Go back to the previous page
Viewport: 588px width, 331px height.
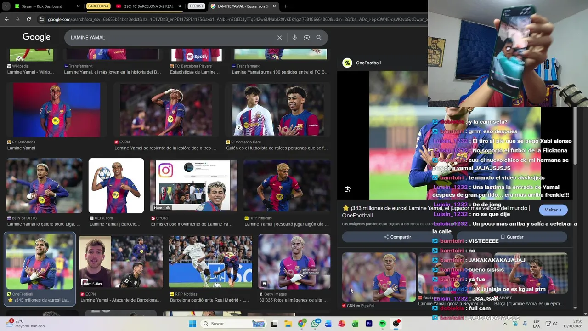pyautogui.click(x=6, y=19)
